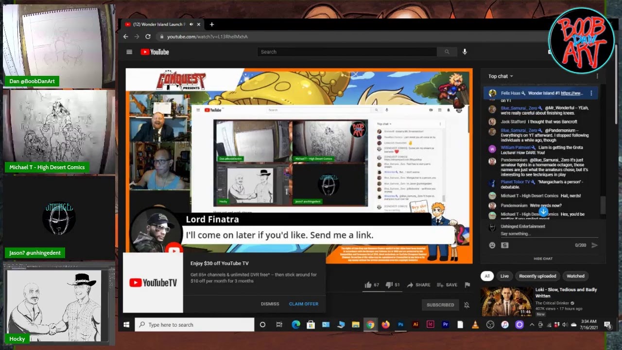Open the chat three-dot options menu
The image size is (622, 350).
pos(597,76)
